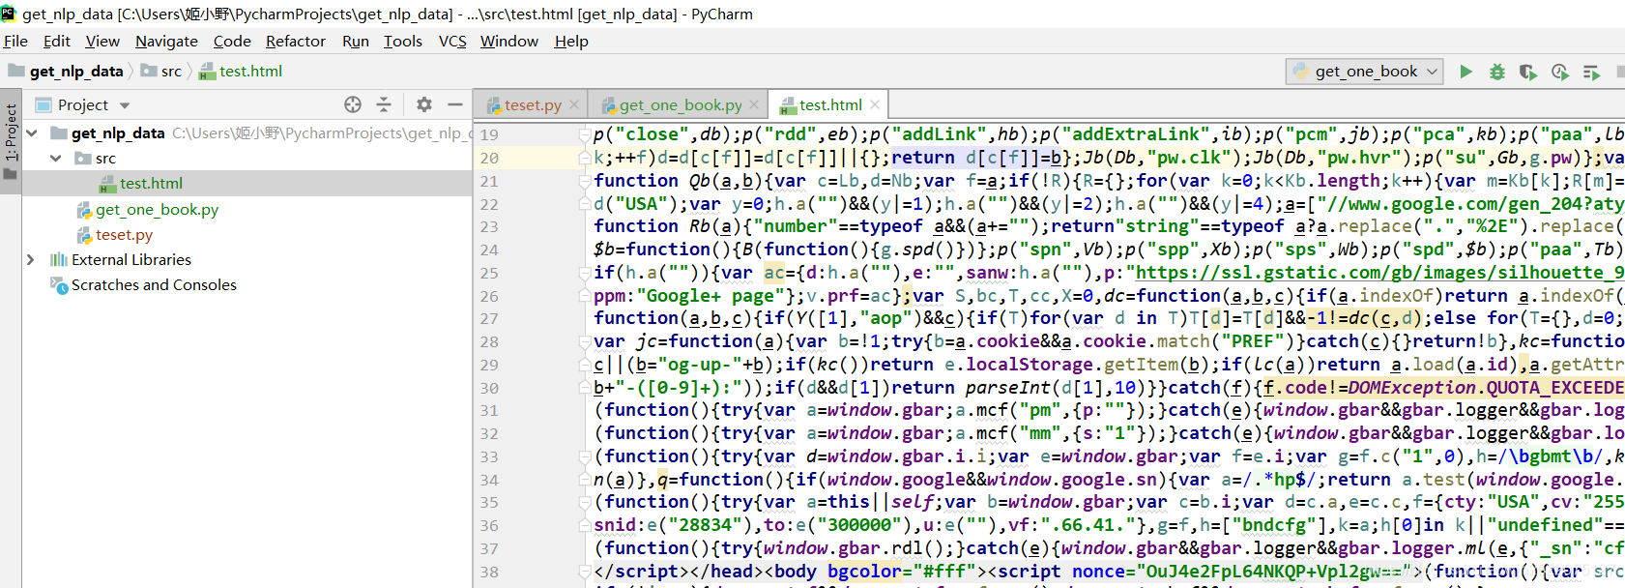This screenshot has height=588, width=1625.
Task: Open the Refactor menu
Action: pos(296,42)
